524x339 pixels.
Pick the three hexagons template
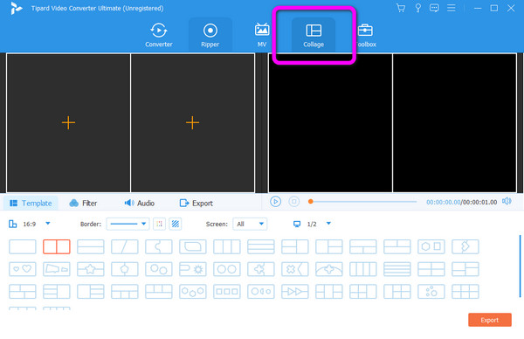click(193, 292)
